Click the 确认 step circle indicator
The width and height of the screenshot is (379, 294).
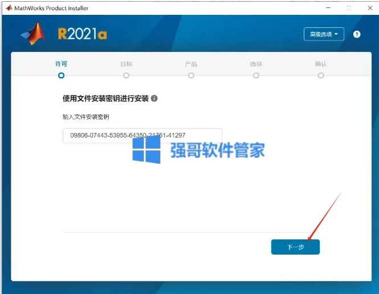point(321,75)
